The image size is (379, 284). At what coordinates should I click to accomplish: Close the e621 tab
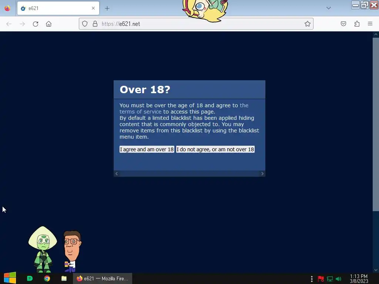(93, 8)
